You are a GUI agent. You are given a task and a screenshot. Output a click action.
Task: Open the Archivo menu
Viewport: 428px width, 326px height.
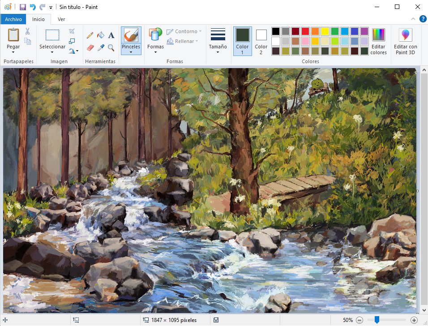(x=13, y=19)
